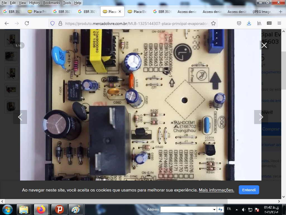This screenshot has height=215, width=286.
Task: Switch to the first EBR 3921 tab
Action: (13, 12)
